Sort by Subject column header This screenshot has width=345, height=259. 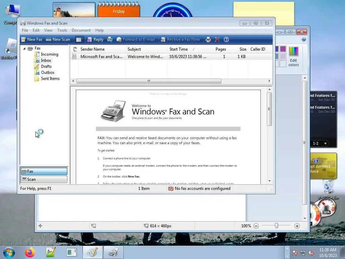tap(146, 49)
